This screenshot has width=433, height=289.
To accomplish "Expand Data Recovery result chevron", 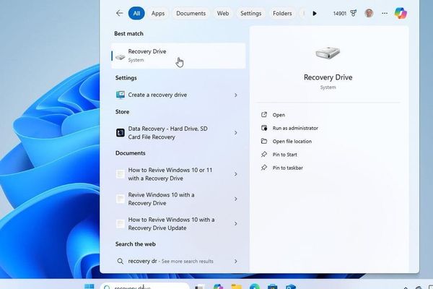I will click(x=235, y=133).
